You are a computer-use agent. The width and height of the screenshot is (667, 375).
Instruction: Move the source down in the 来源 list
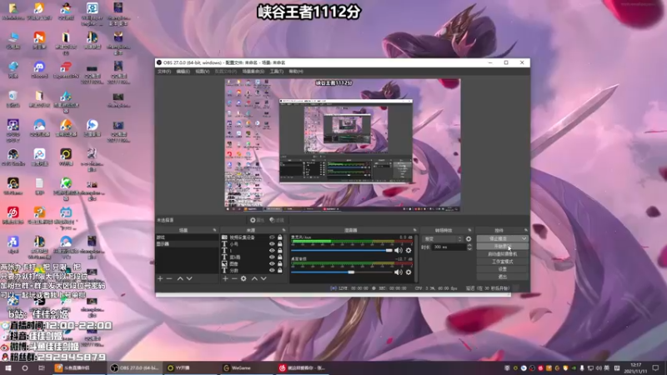(x=263, y=279)
